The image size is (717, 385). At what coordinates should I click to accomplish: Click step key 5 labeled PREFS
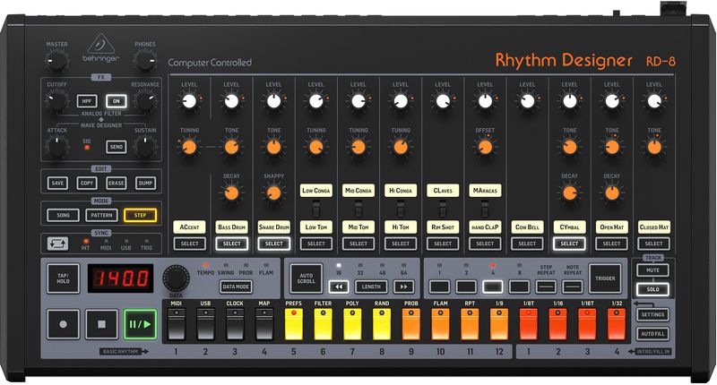(x=294, y=324)
